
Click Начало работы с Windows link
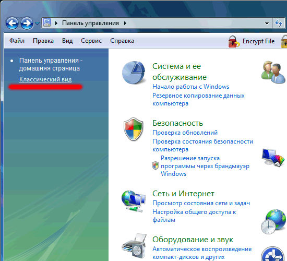(190, 87)
